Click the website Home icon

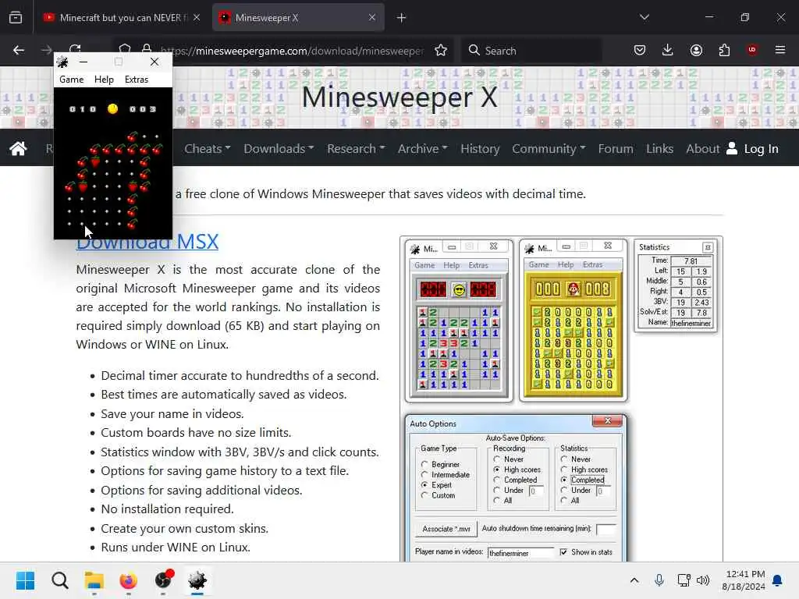point(19,148)
